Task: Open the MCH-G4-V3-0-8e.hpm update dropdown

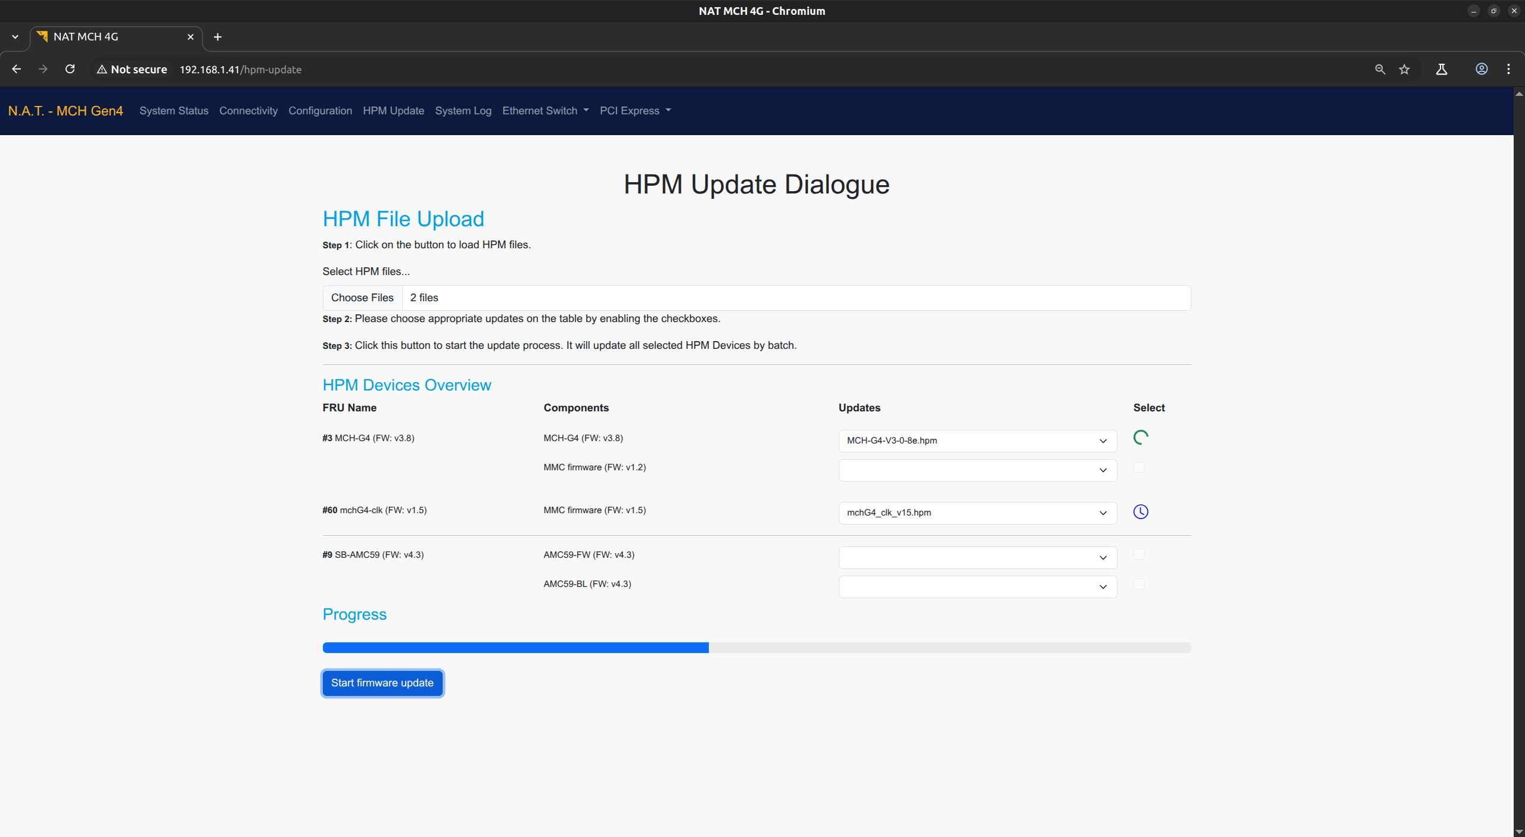Action: pyautogui.click(x=977, y=441)
